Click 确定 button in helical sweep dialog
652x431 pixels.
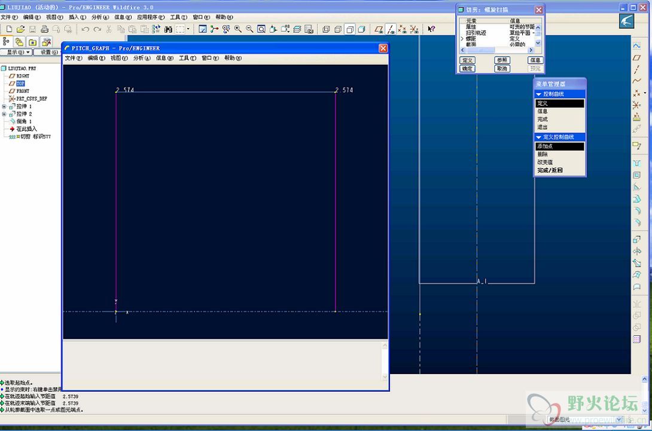[467, 69]
